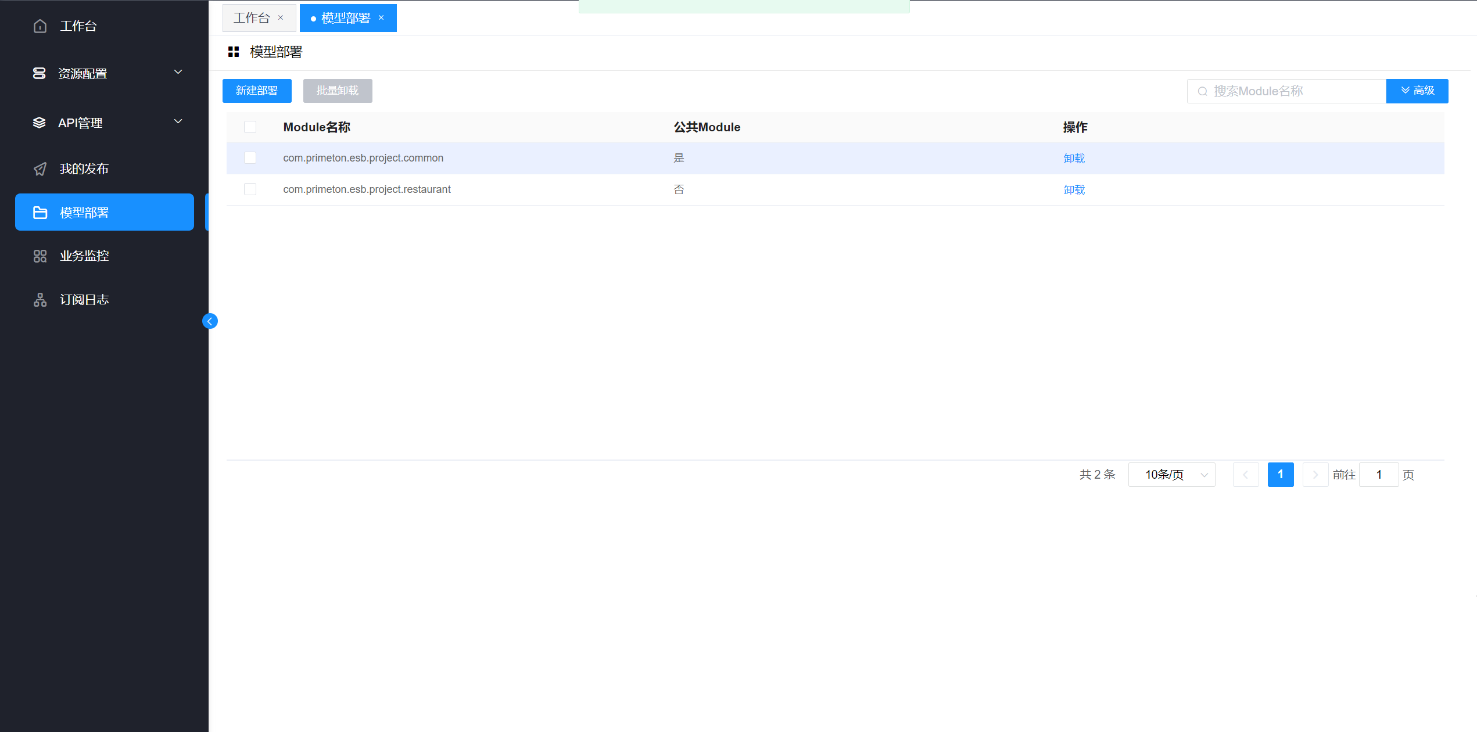The width and height of the screenshot is (1477, 732).
Task: Click the 新建部署 button
Action: [257, 91]
